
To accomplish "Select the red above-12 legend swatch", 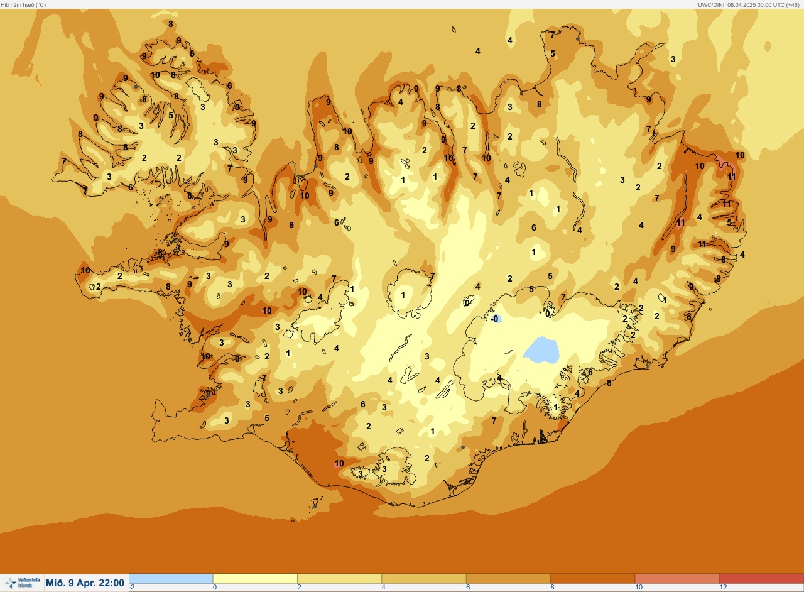I will tap(761, 579).
